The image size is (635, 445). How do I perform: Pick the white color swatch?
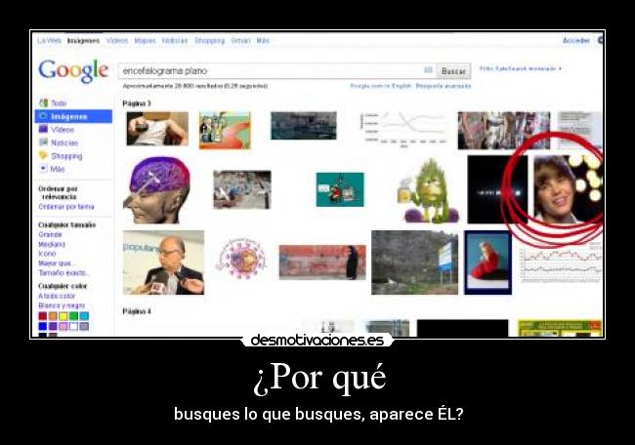coord(73,326)
